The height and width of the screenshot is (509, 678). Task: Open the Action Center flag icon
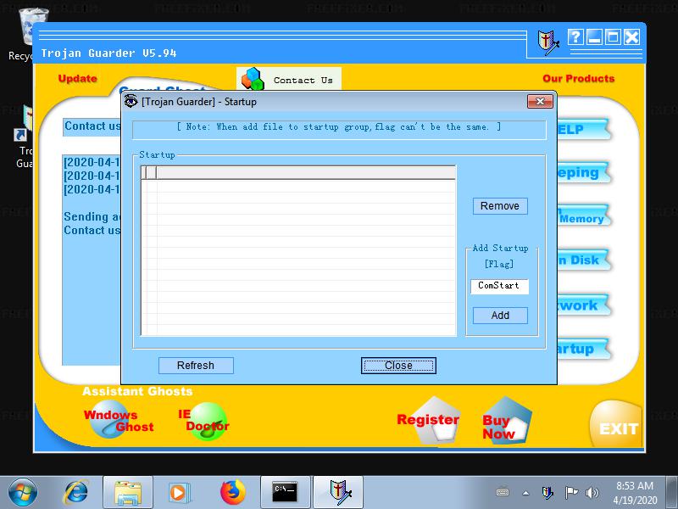570,493
